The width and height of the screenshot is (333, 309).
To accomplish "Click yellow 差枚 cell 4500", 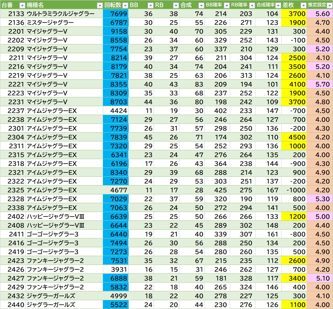I will click(294, 137).
